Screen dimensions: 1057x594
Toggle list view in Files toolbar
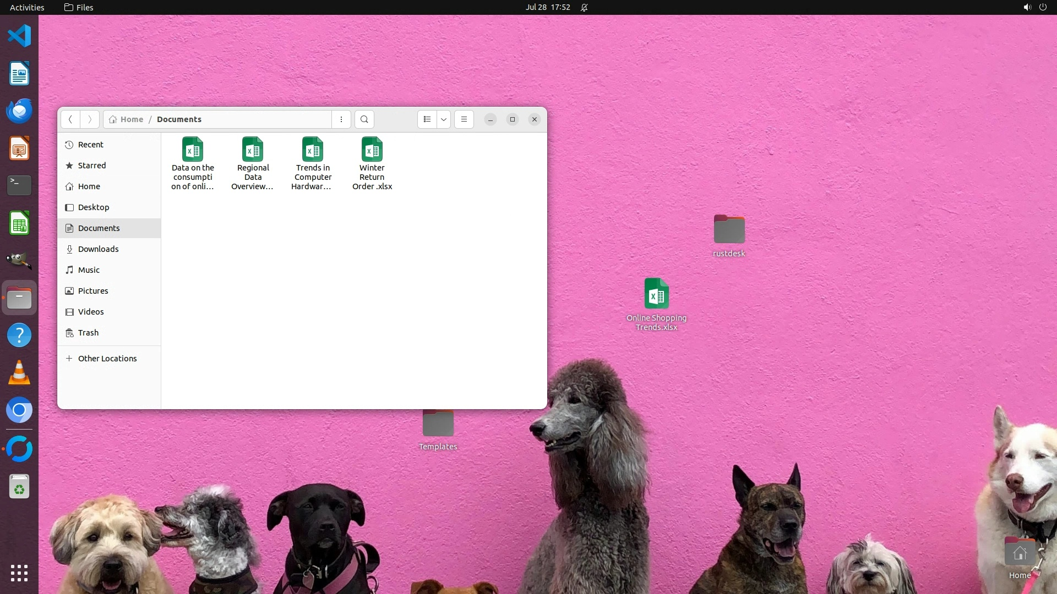tap(427, 119)
